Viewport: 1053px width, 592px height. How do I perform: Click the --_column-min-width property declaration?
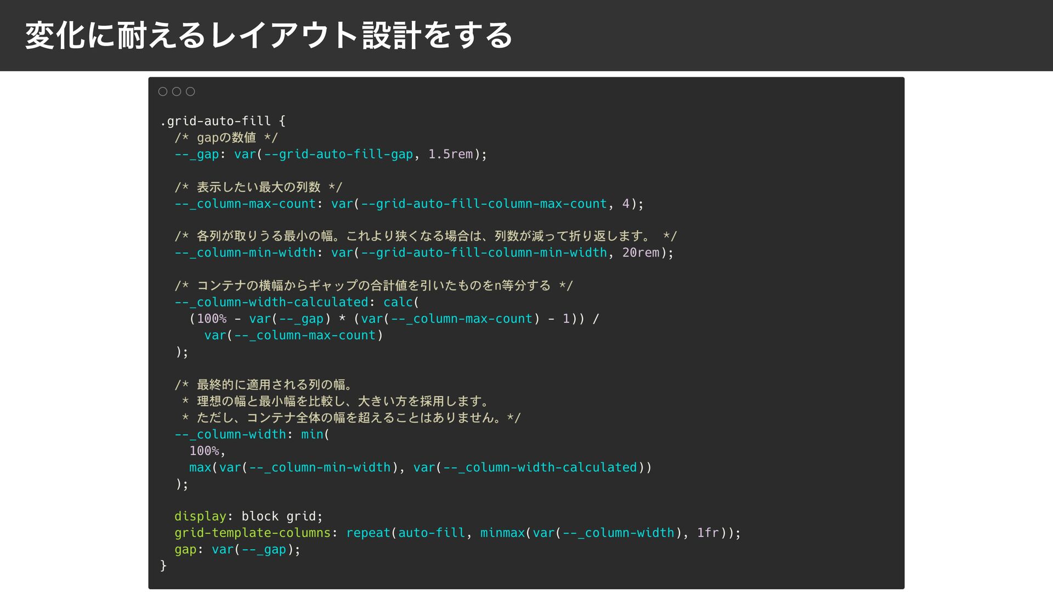click(x=245, y=253)
